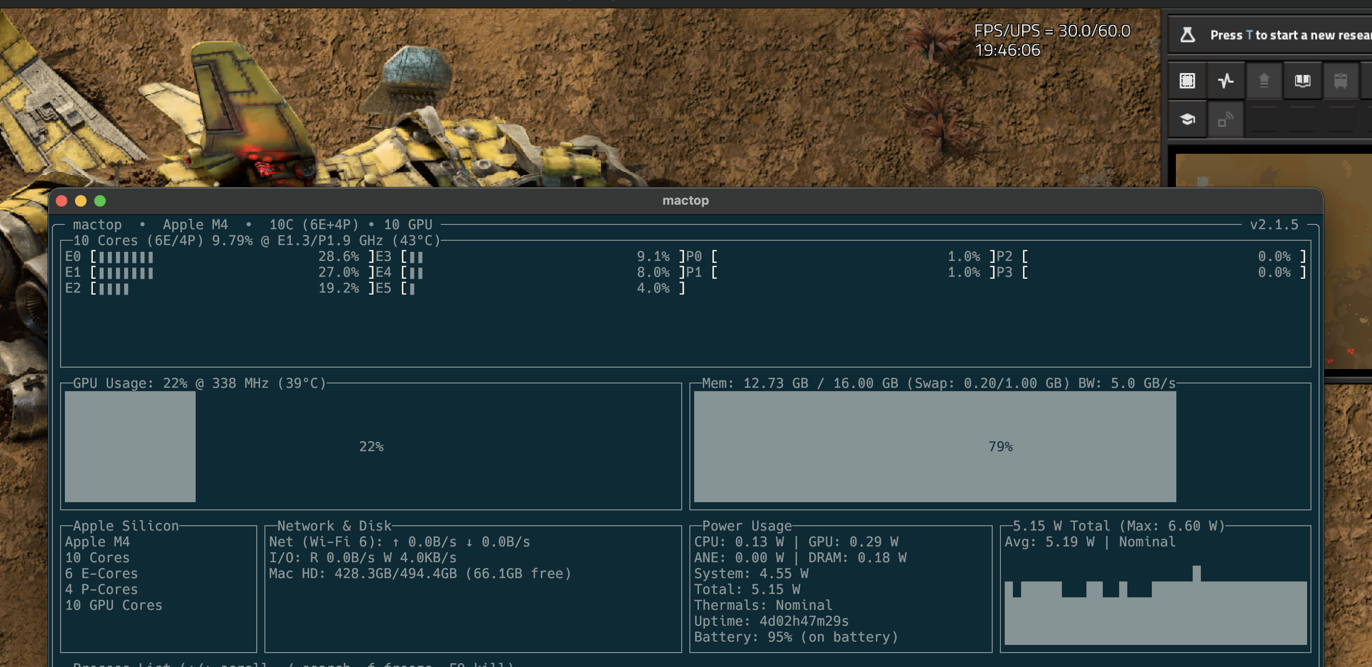
Task: Click the greyed-out broadcast signal shortcut in Factorio
Action: [x=1225, y=119]
